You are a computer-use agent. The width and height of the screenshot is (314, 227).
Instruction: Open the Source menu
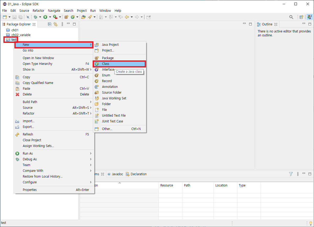tap(24, 10)
